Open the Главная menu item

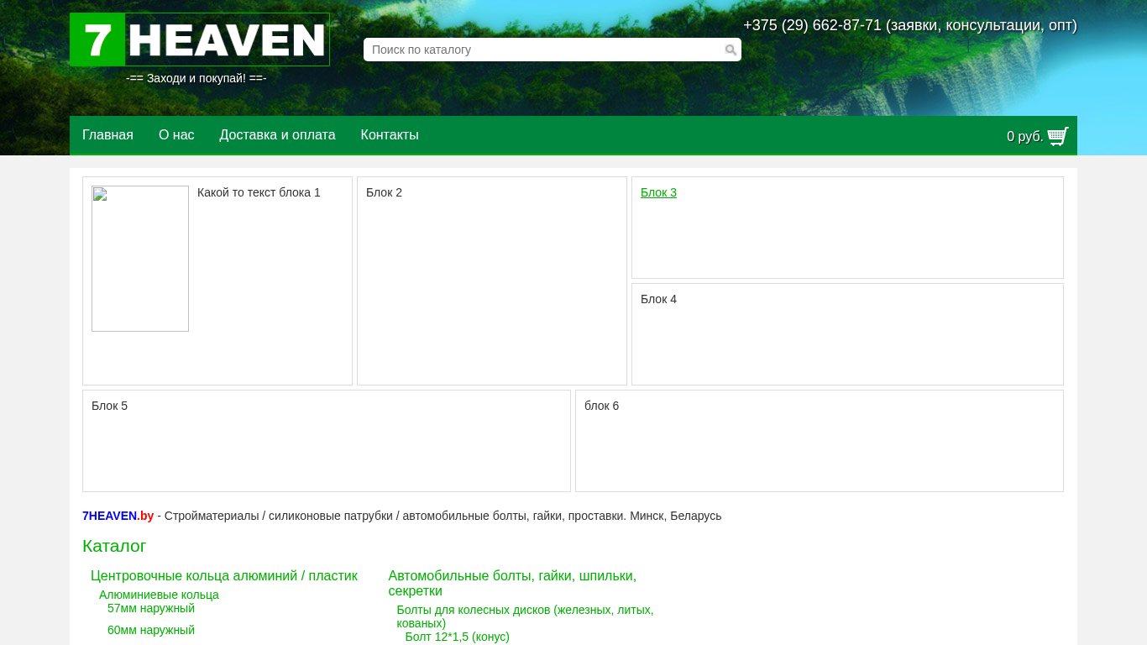tap(107, 135)
